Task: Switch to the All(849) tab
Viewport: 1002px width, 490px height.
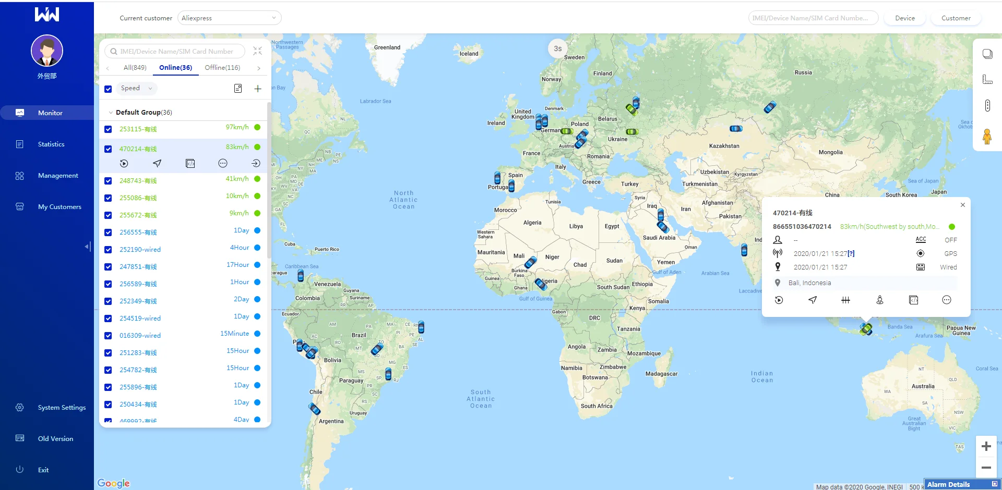Action: (x=135, y=68)
